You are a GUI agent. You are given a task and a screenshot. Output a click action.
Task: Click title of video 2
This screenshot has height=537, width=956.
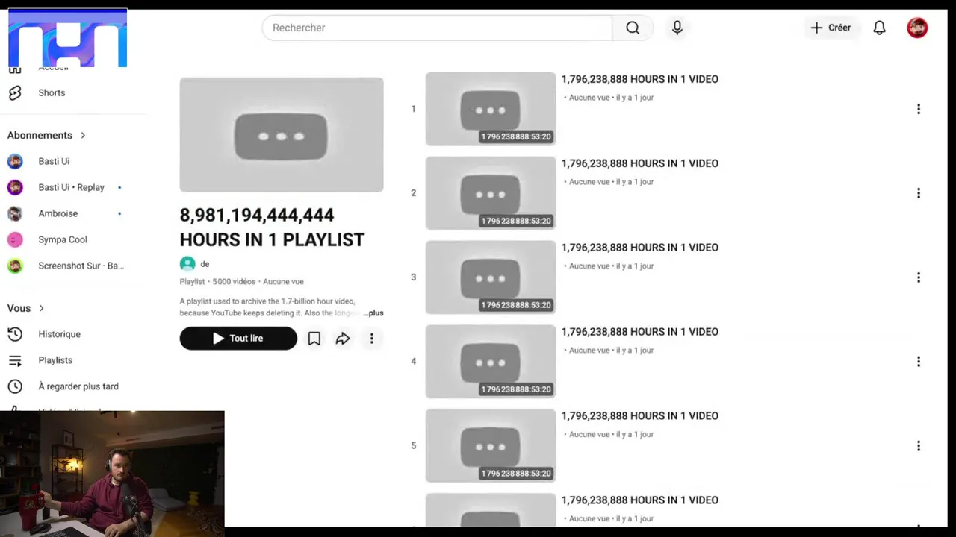point(640,163)
